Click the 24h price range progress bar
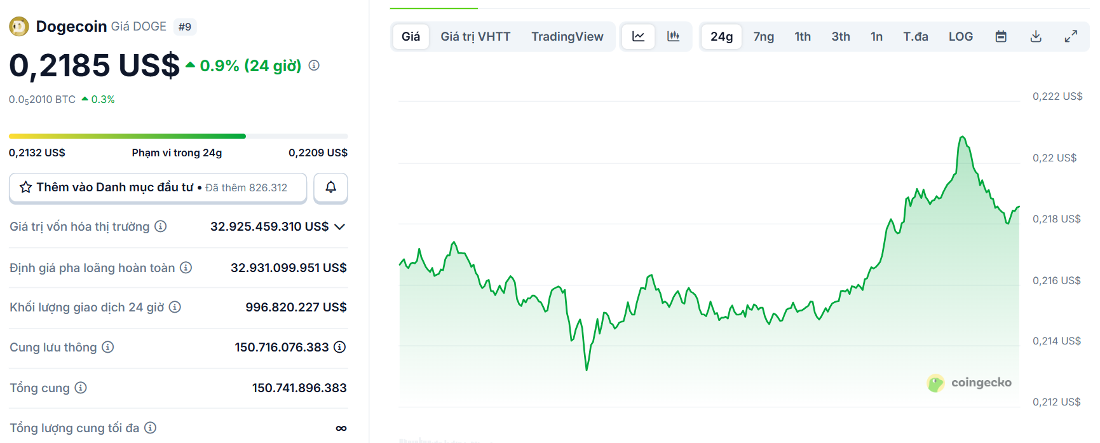 coord(179,136)
